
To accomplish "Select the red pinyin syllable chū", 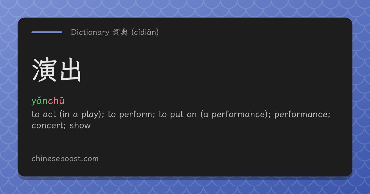I will tap(56, 101).
